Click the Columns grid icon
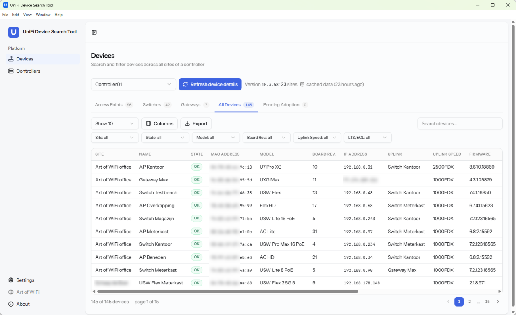The width and height of the screenshot is (516, 315). (148, 123)
